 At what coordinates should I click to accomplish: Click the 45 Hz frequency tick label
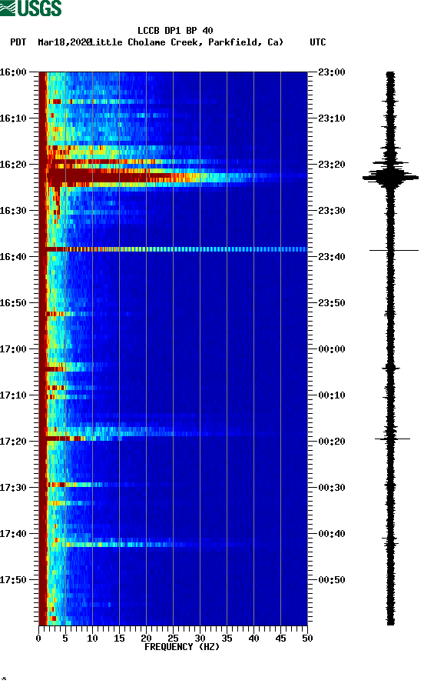pyautogui.click(x=280, y=639)
